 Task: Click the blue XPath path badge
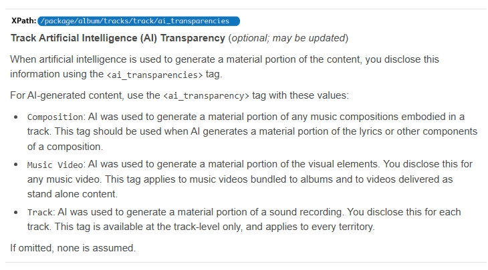(139, 21)
